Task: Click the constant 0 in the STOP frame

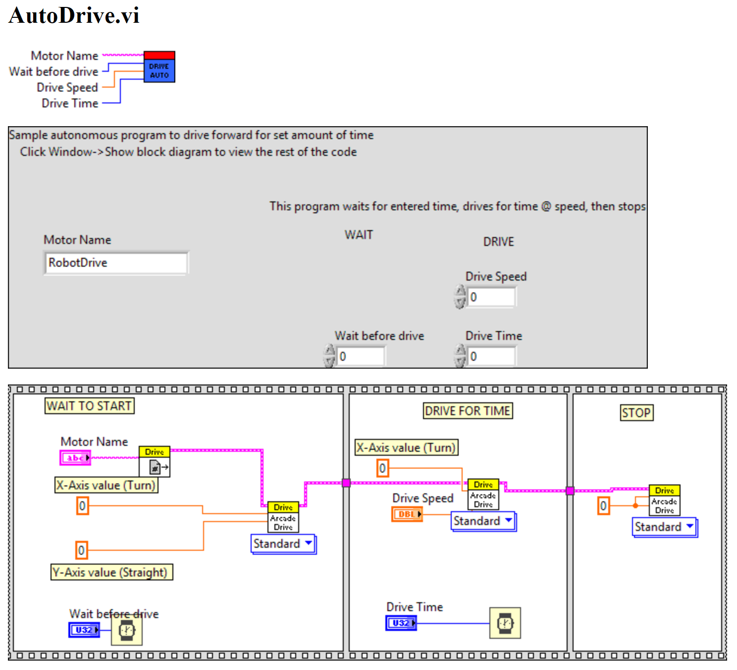Action: [603, 506]
